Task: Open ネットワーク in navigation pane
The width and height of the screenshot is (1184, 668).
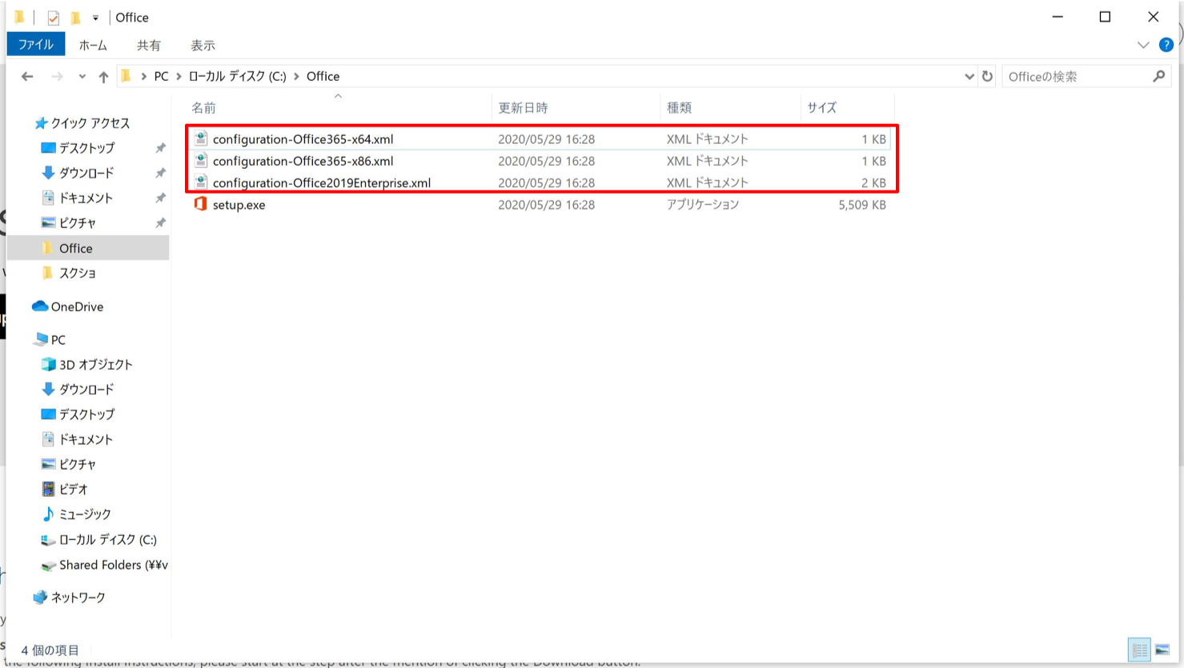Action: click(x=78, y=598)
